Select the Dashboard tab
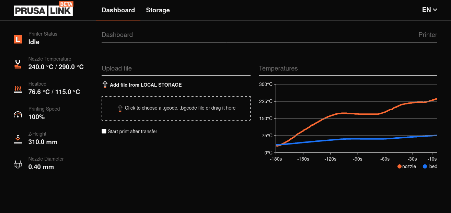The width and height of the screenshot is (451, 213). (118, 10)
